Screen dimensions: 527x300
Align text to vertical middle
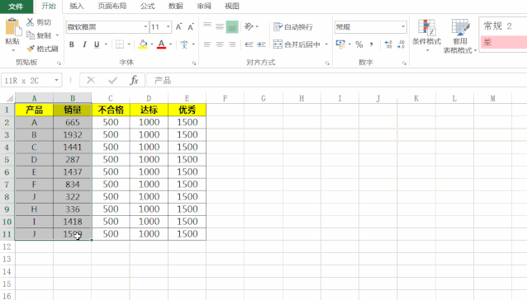pos(220,26)
